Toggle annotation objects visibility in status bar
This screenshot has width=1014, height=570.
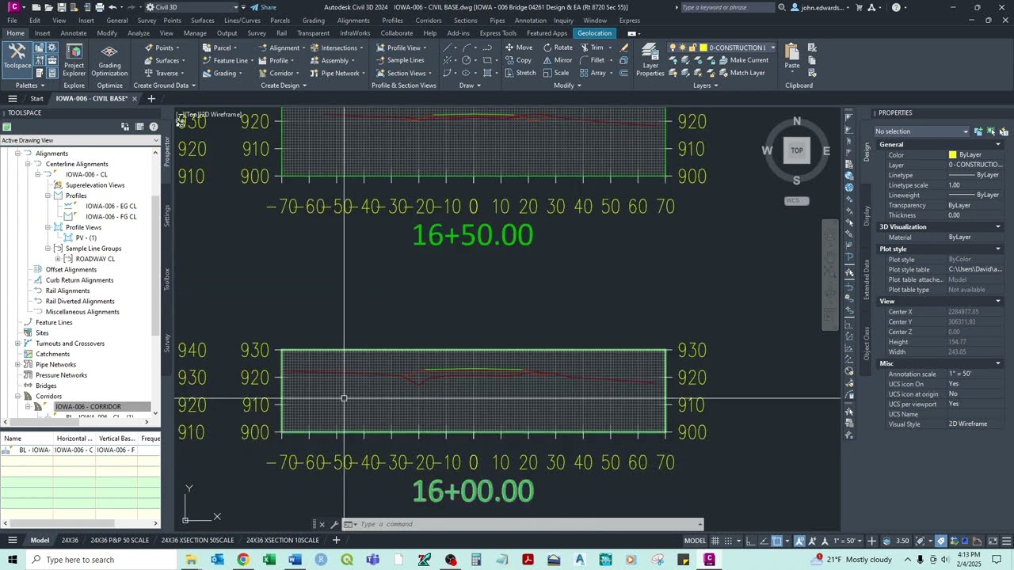click(799, 541)
